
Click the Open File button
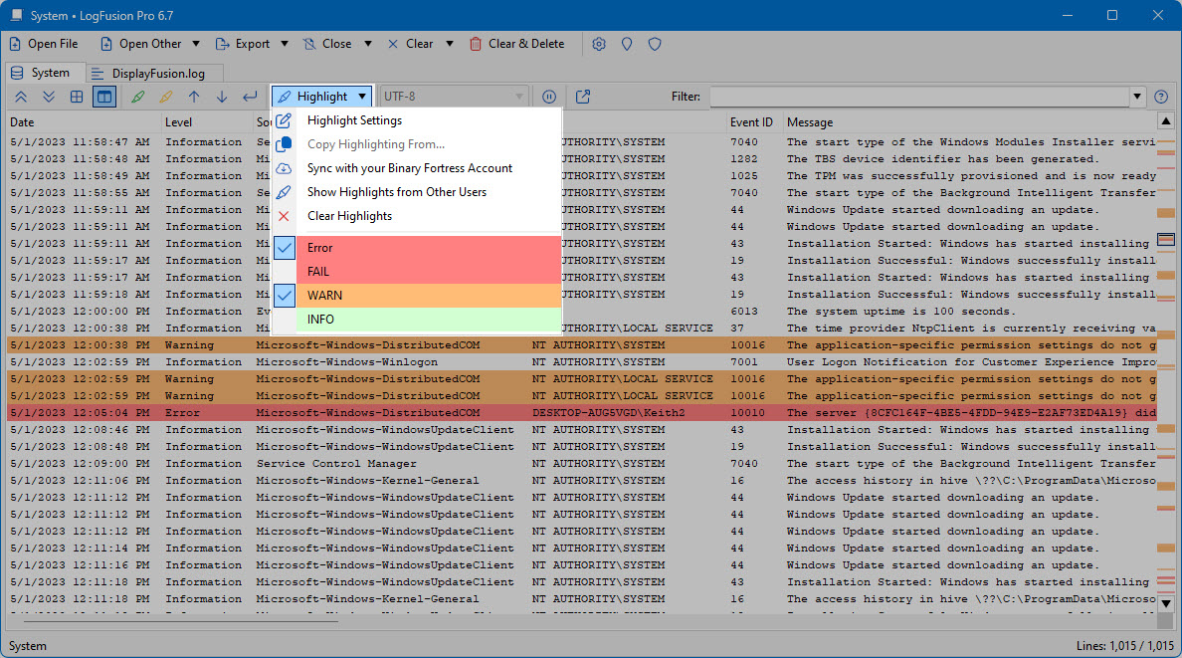(x=44, y=44)
